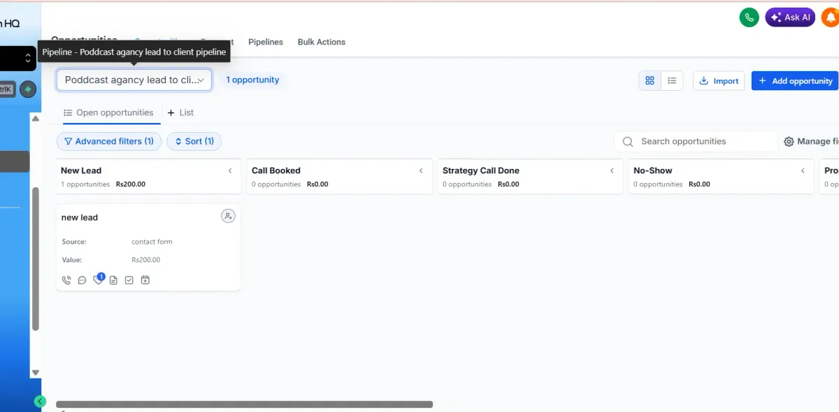
Task: Click the contact form source value
Action: [x=152, y=242]
